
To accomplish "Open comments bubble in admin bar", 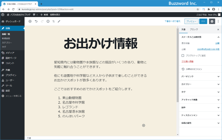I will click(35, 15).
